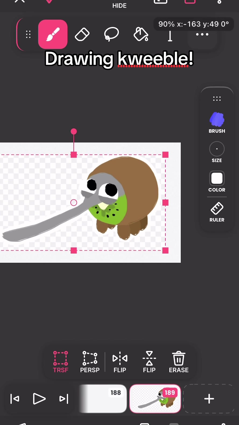239x425 pixels.
Task: Click the top toolbar drag handle
Action: tap(28, 34)
